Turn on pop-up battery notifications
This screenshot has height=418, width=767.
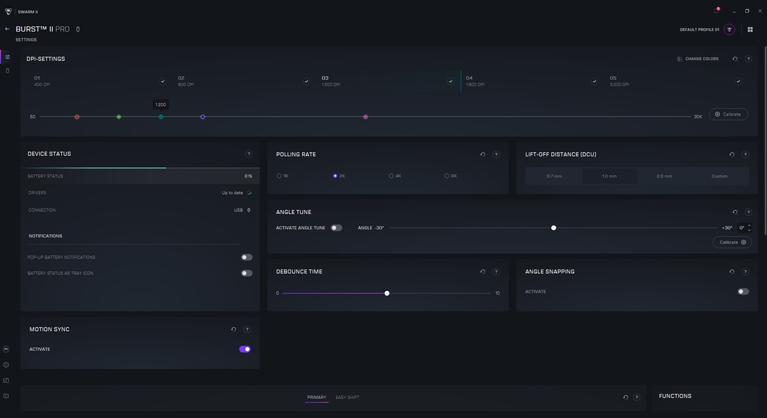pyautogui.click(x=246, y=258)
